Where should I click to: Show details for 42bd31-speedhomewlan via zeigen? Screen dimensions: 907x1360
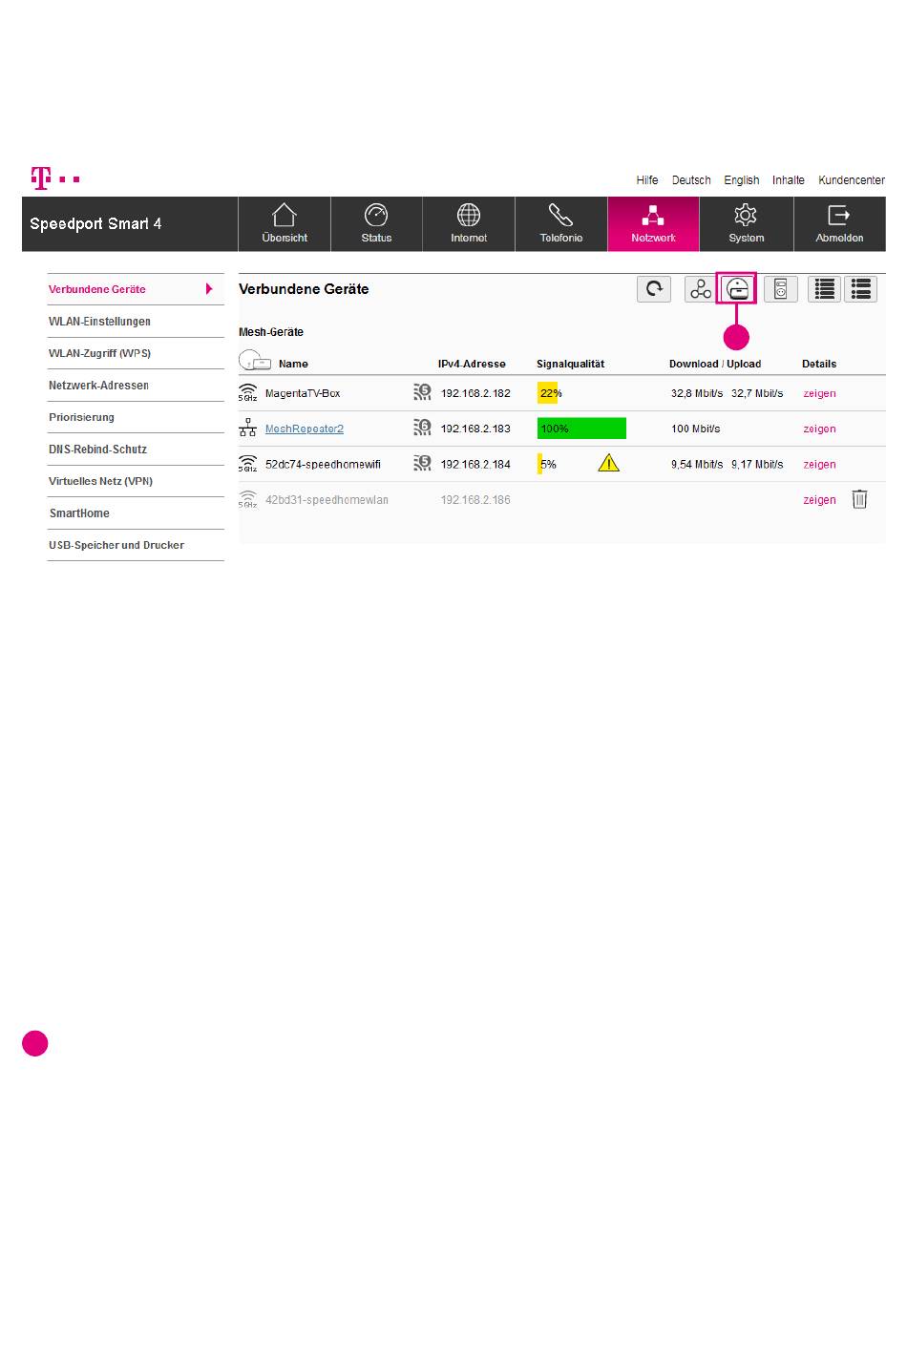pyautogui.click(x=819, y=499)
